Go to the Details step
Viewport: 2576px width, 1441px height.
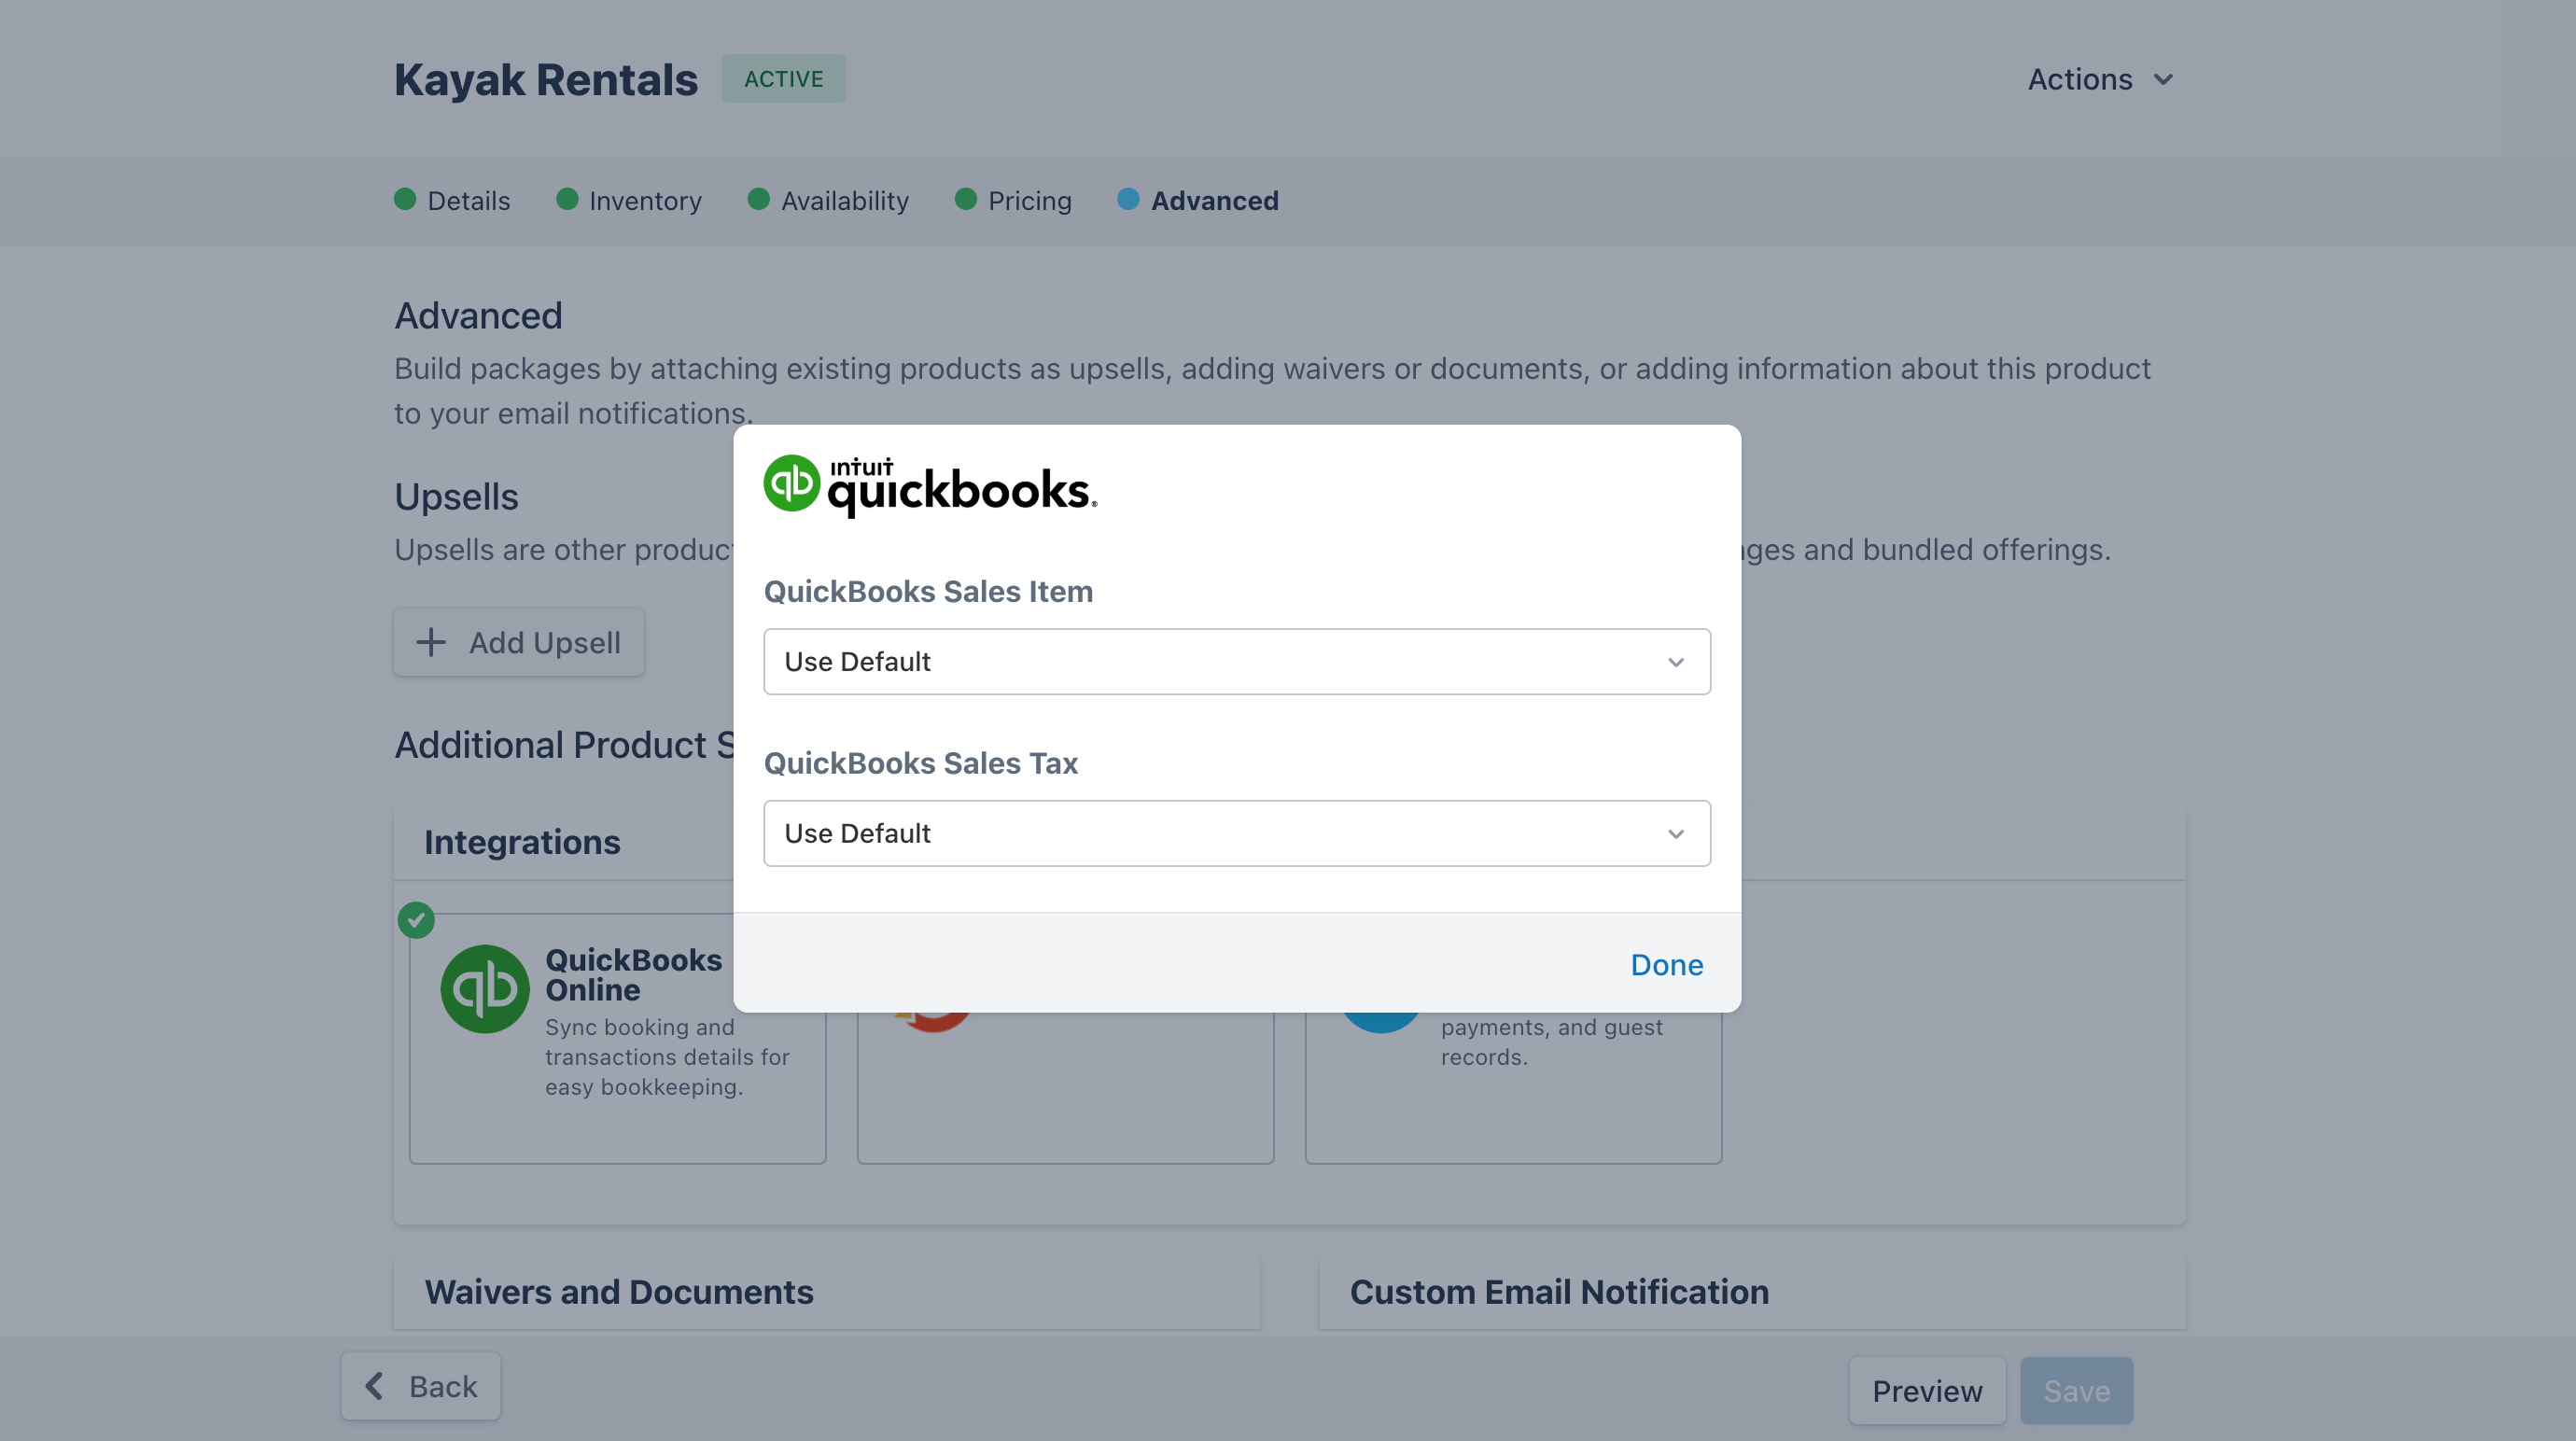(x=452, y=200)
